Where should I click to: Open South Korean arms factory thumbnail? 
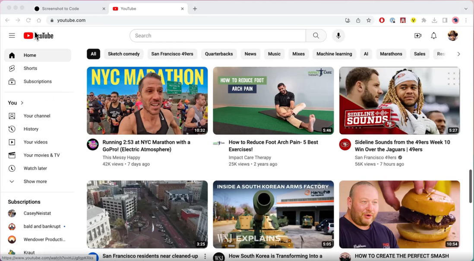[273, 214]
